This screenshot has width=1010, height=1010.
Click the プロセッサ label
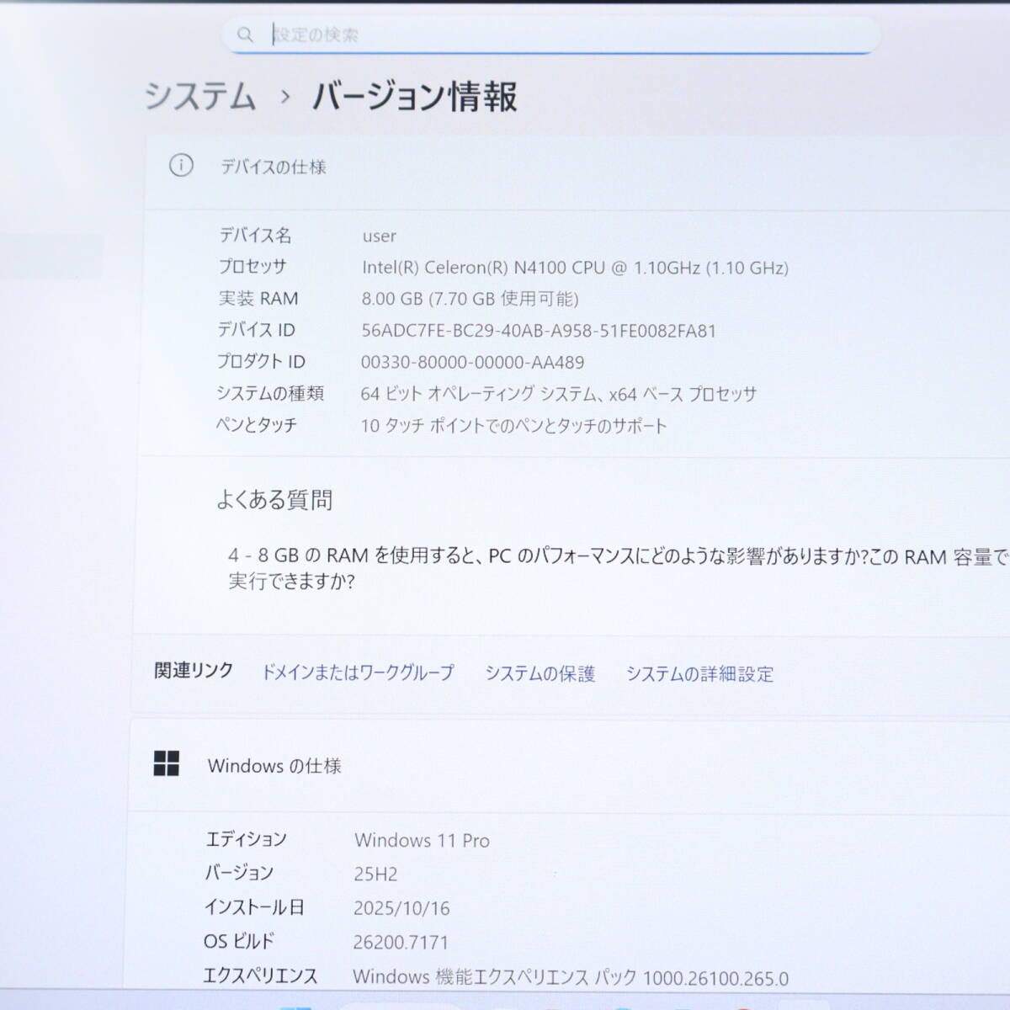(252, 267)
